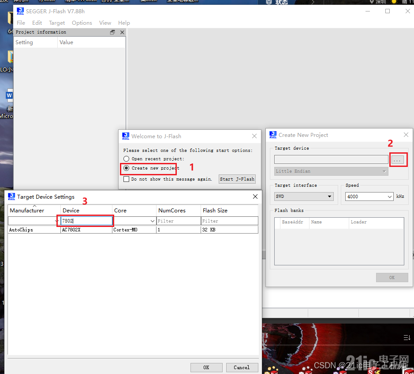Click the J-Flash icon in Welcome dialog title
Screen dimensions: 414x374
pyautogui.click(x=126, y=136)
